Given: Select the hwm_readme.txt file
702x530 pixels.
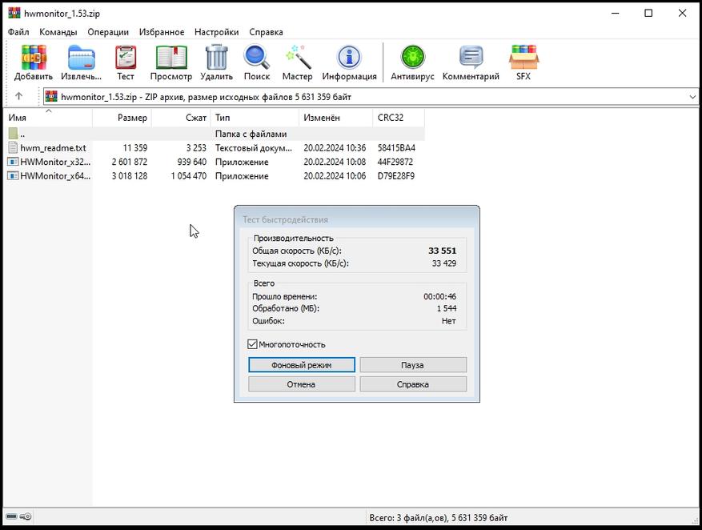Looking at the screenshot, I should pyautogui.click(x=53, y=148).
